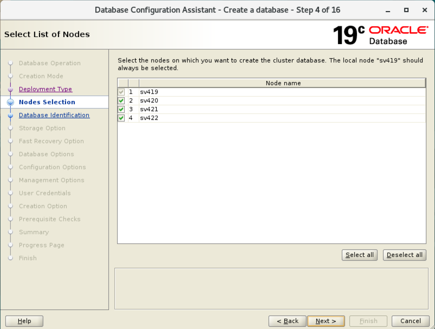Click row number 4 cell

point(133,118)
